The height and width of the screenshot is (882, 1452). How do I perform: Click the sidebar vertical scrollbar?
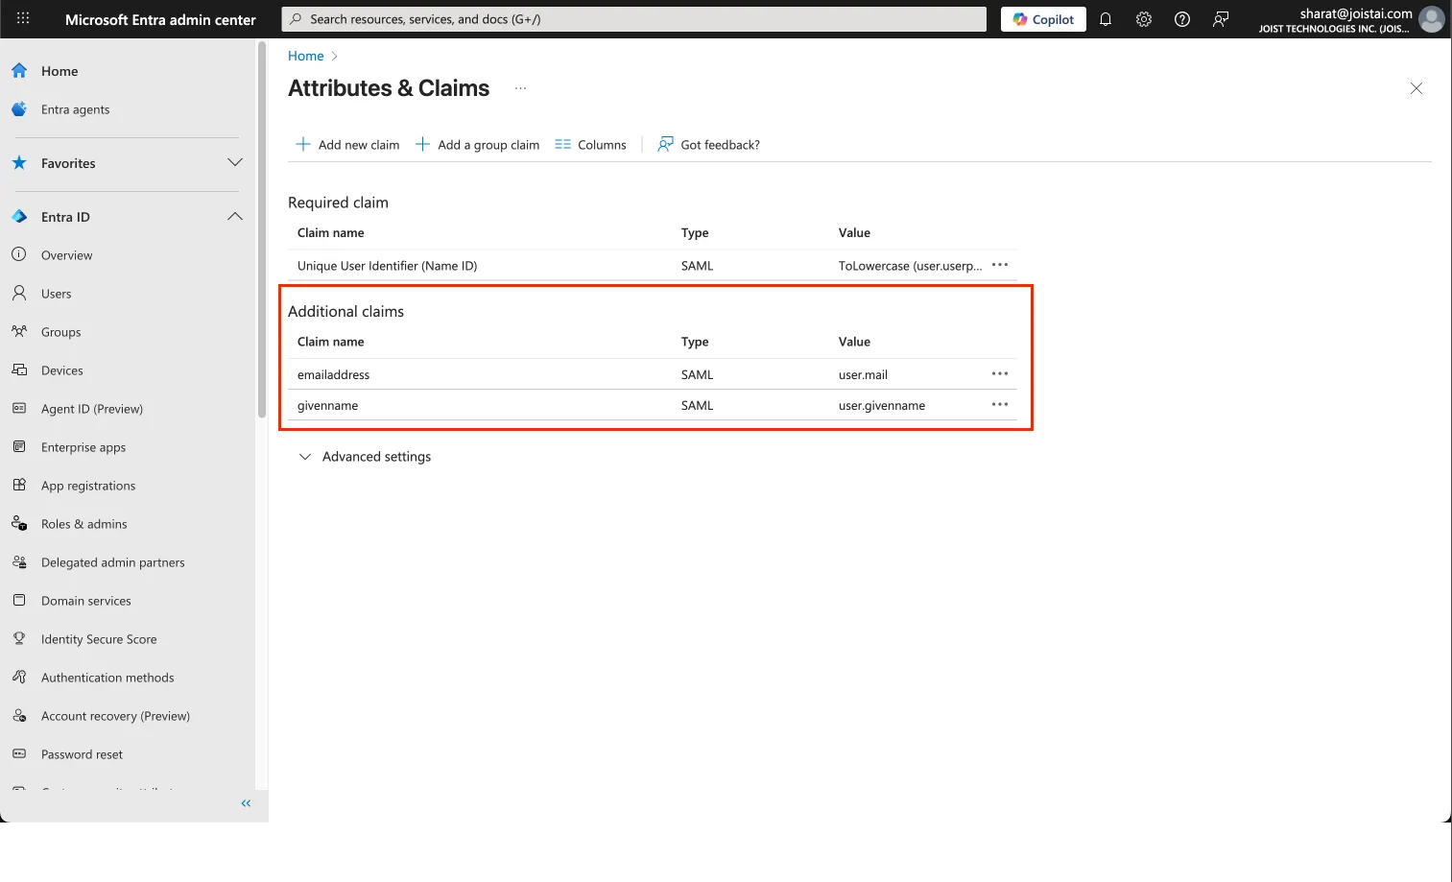point(262,230)
